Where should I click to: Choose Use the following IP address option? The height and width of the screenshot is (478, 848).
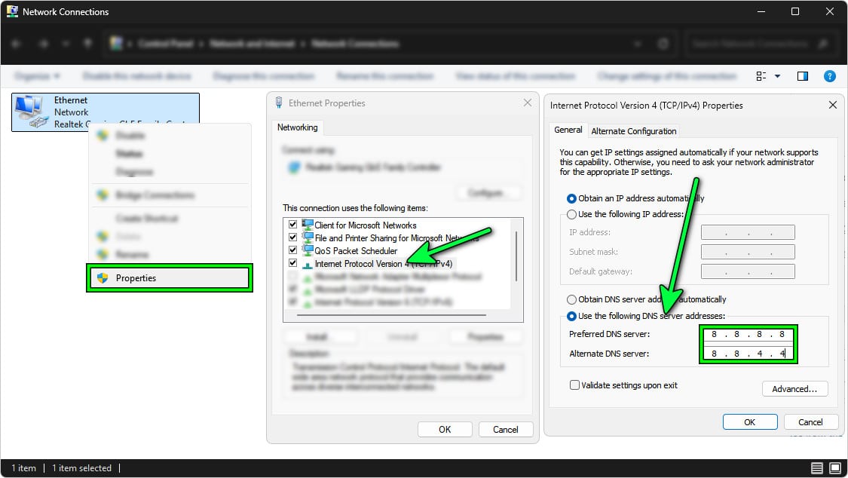(x=572, y=214)
